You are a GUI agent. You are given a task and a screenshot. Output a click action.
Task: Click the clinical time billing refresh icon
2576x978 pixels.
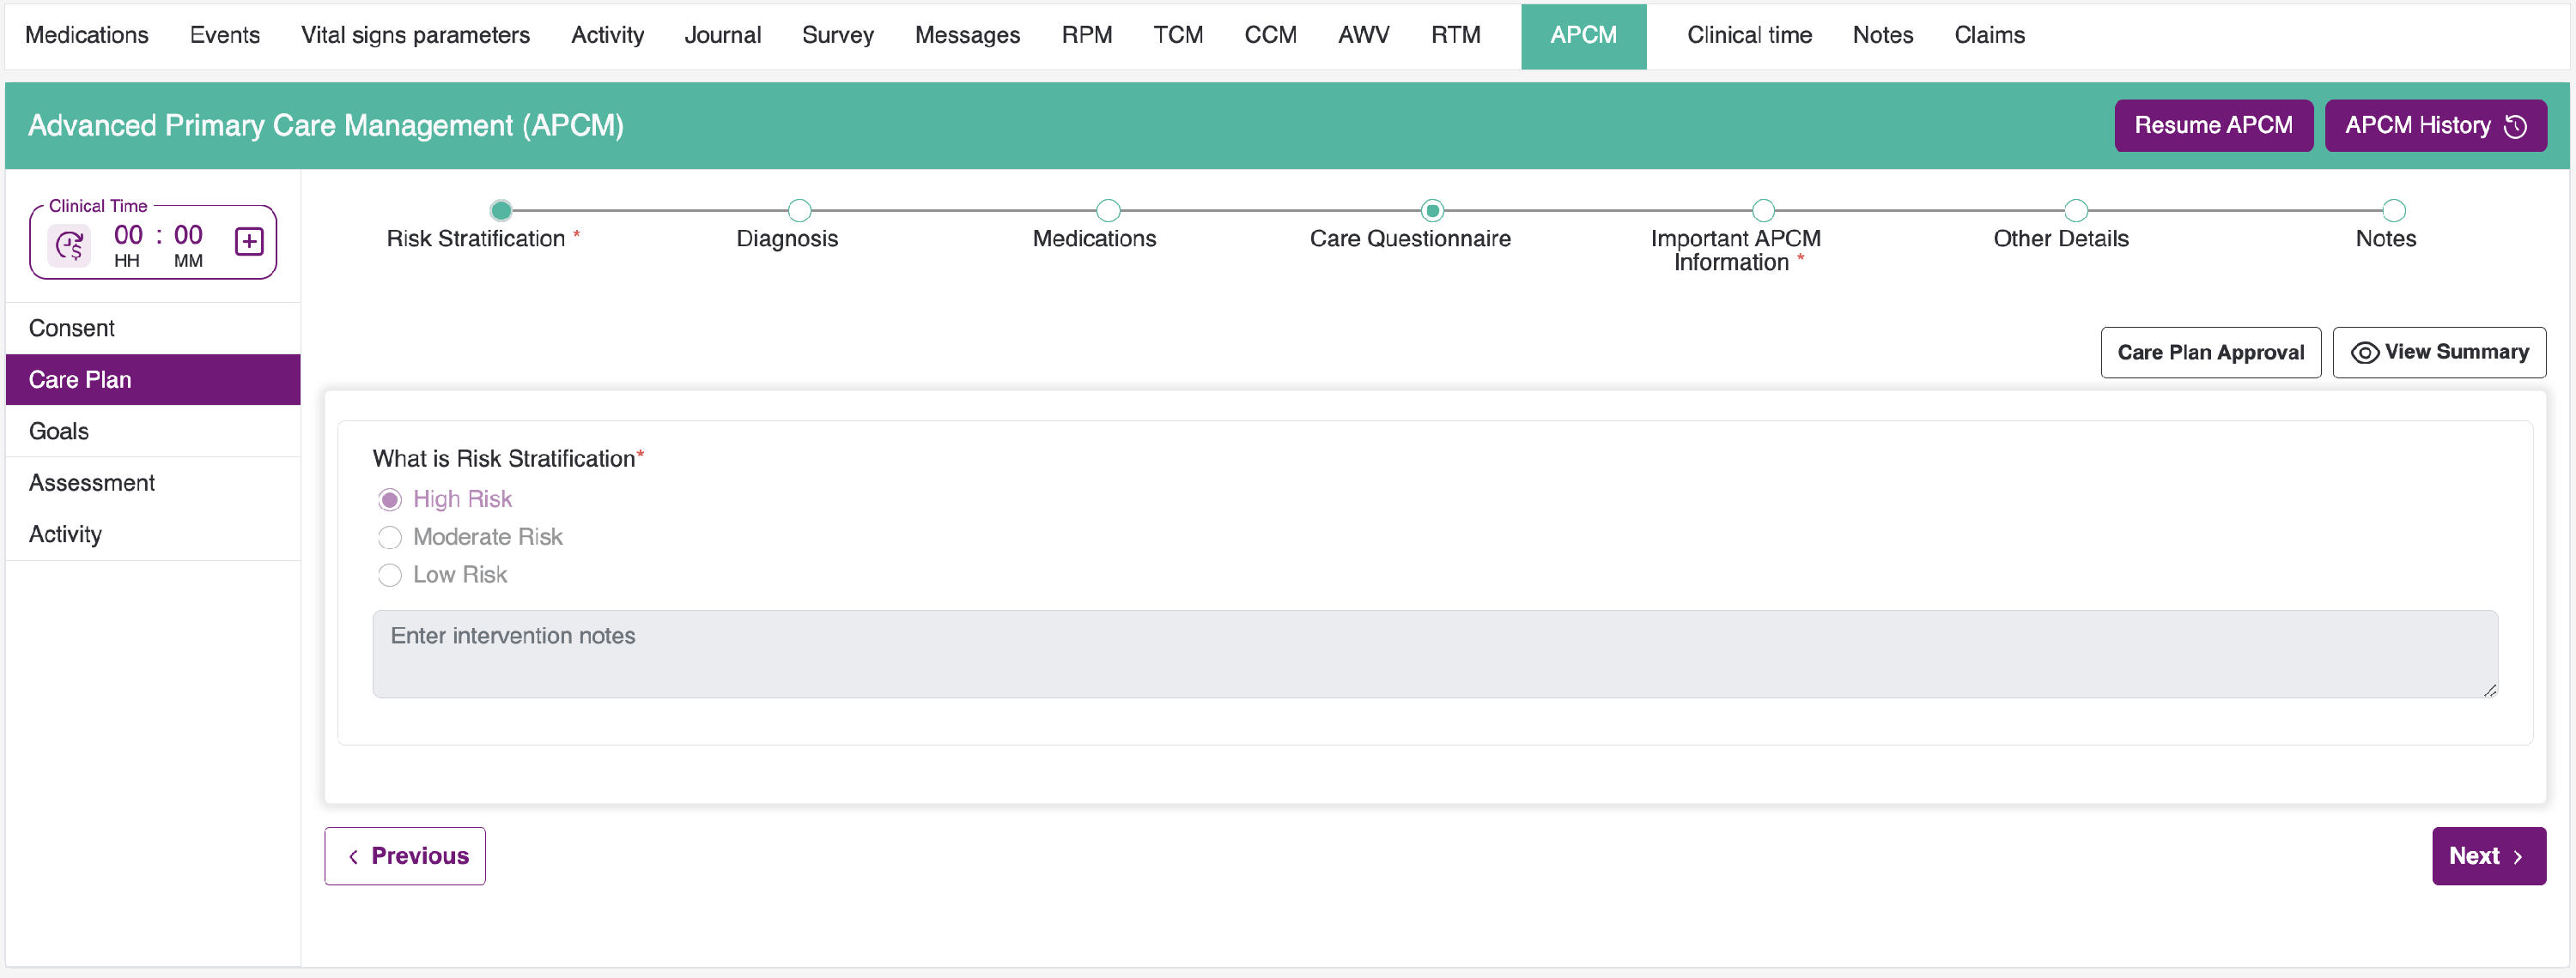pos(70,244)
